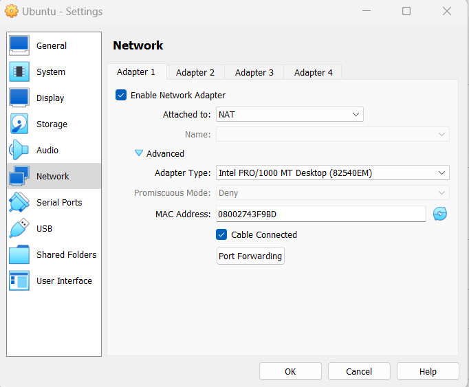This screenshot has height=387, width=469.
Task: Toggle Enable Network Adapter checkbox
Action: (121, 95)
